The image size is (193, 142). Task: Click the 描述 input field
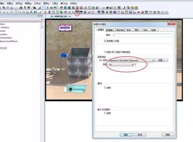[142, 35]
